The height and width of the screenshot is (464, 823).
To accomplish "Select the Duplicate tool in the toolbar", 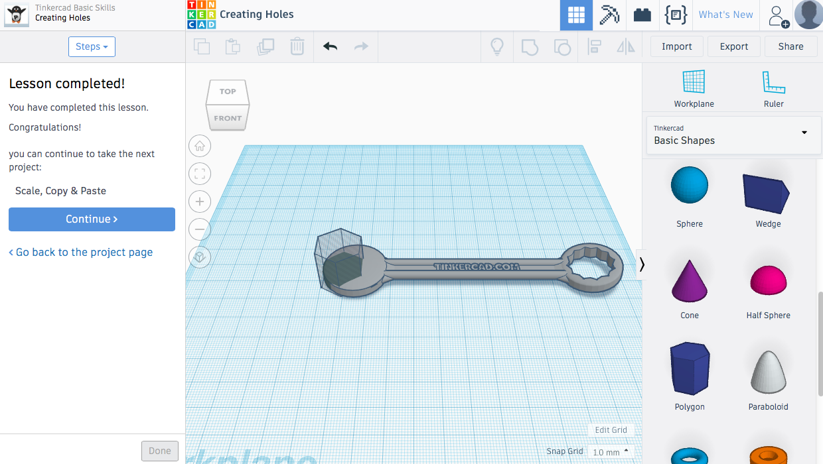I will pyautogui.click(x=265, y=46).
